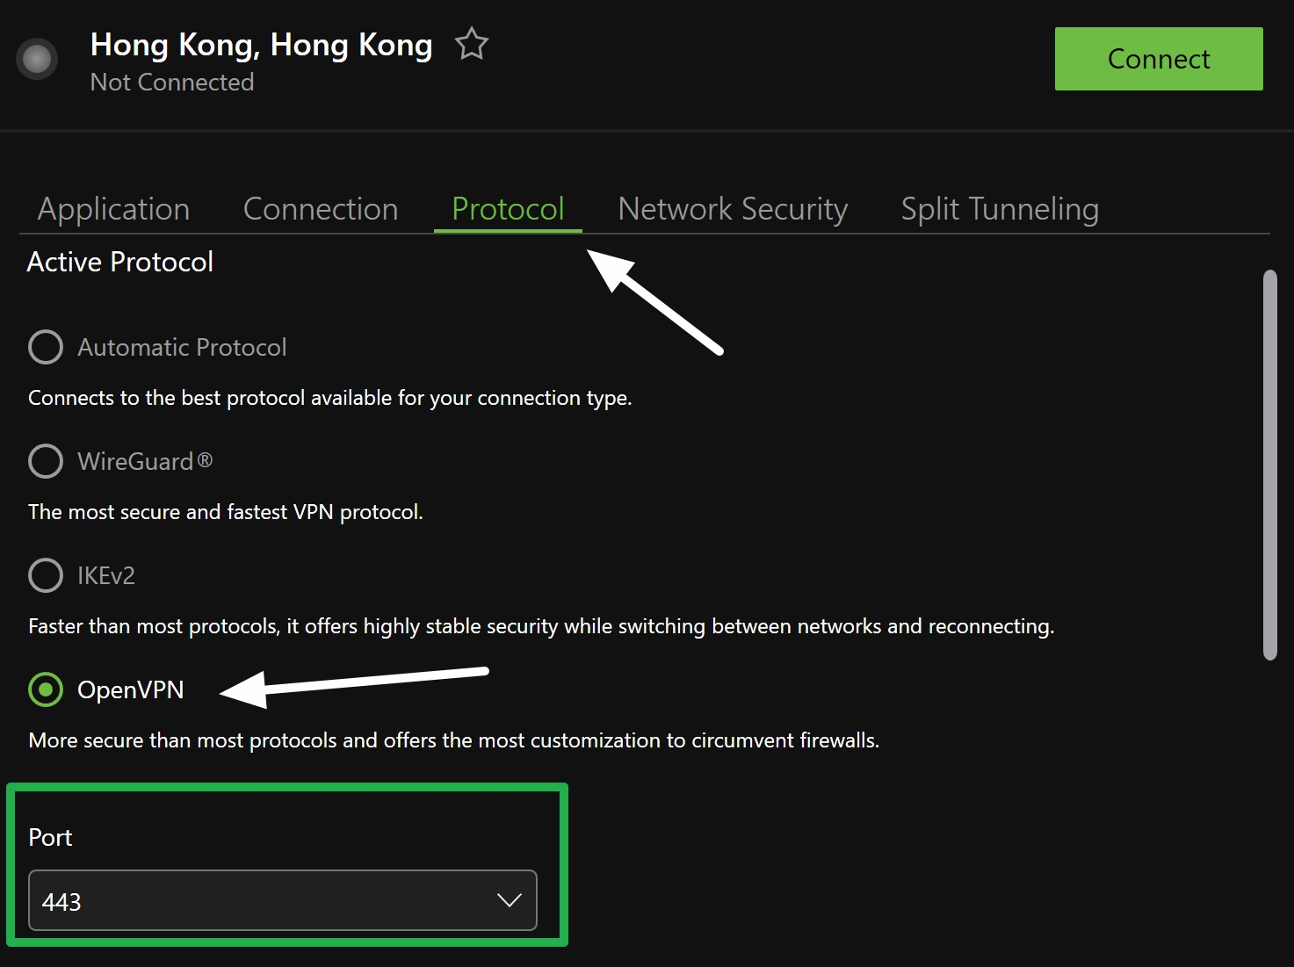Go to Network Security tab
Image resolution: width=1294 pixels, height=967 pixels.
(x=733, y=209)
